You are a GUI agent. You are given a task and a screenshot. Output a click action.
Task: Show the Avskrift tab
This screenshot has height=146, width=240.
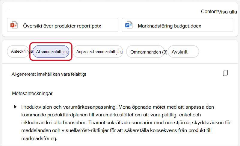click(x=183, y=51)
